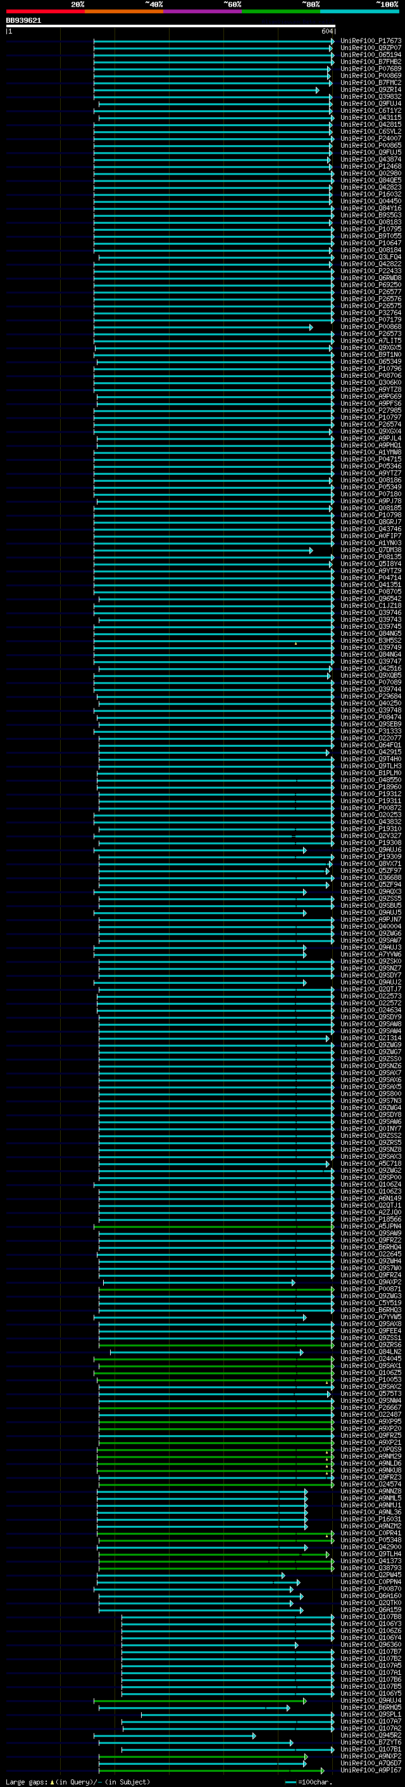Click the UniRef100_P22433 label
The height and width of the screenshot is (1787, 405).
click(371, 271)
